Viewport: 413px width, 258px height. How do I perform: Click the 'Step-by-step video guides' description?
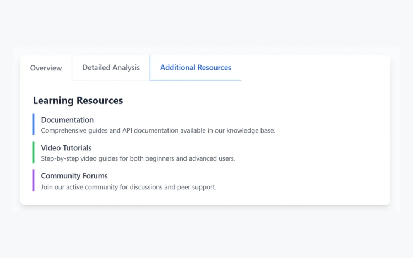pos(138,158)
